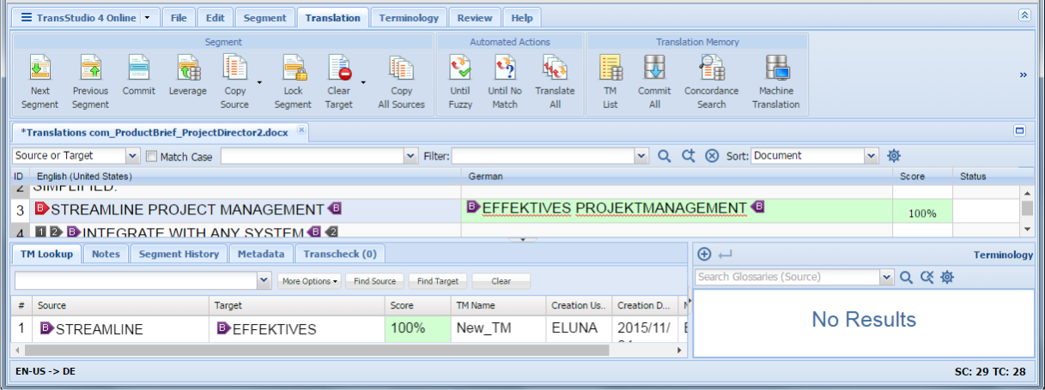The height and width of the screenshot is (390, 1045).
Task: Clear the glossary search icon
Action: tap(927, 277)
